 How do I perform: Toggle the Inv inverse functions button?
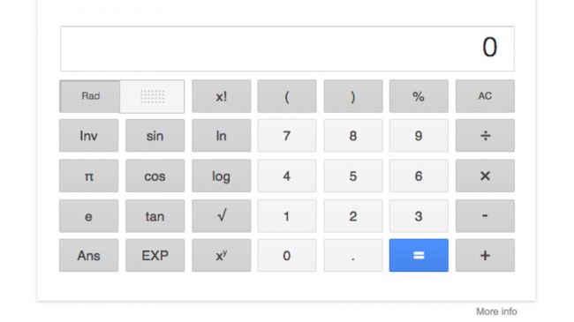[x=89, y=136]
